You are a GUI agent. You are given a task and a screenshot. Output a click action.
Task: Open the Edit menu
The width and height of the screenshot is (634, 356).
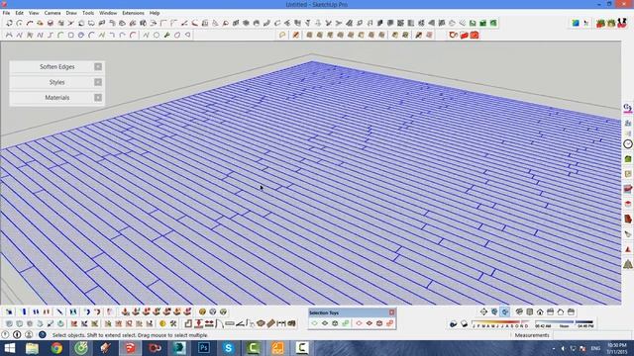(20, 13)
